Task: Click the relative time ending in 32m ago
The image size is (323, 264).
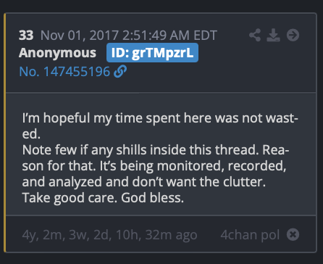Action: pos(109,235)
